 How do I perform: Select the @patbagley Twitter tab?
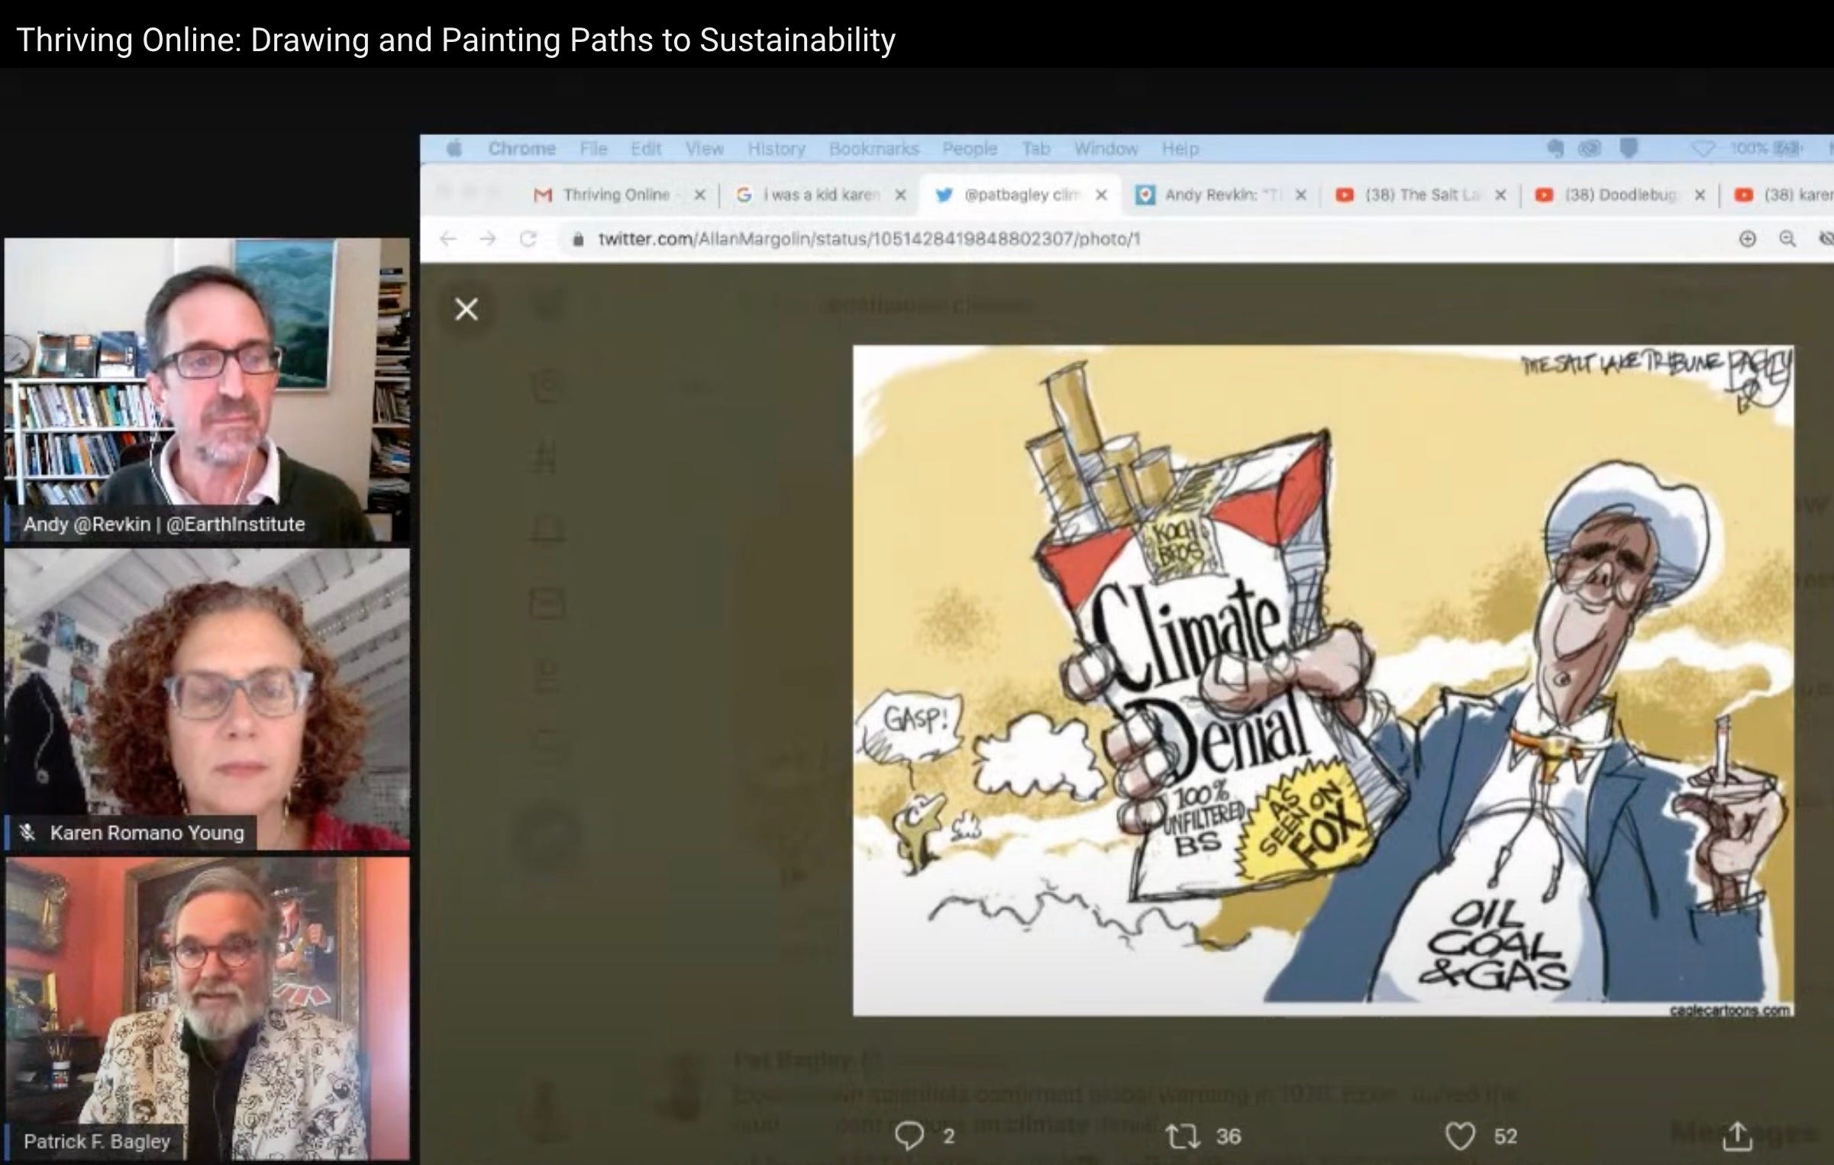pyautogui.click(x=1020, y=195)
